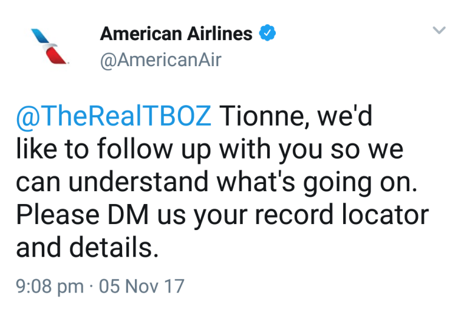Click the word "Airlines" in the display name
Image resolution: width=461 pixels, height=309 pixels.
[222, 34]
